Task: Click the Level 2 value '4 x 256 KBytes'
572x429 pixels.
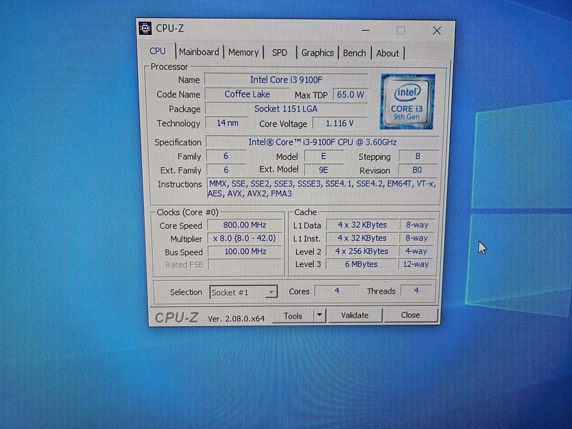Action: coord(362,251)
